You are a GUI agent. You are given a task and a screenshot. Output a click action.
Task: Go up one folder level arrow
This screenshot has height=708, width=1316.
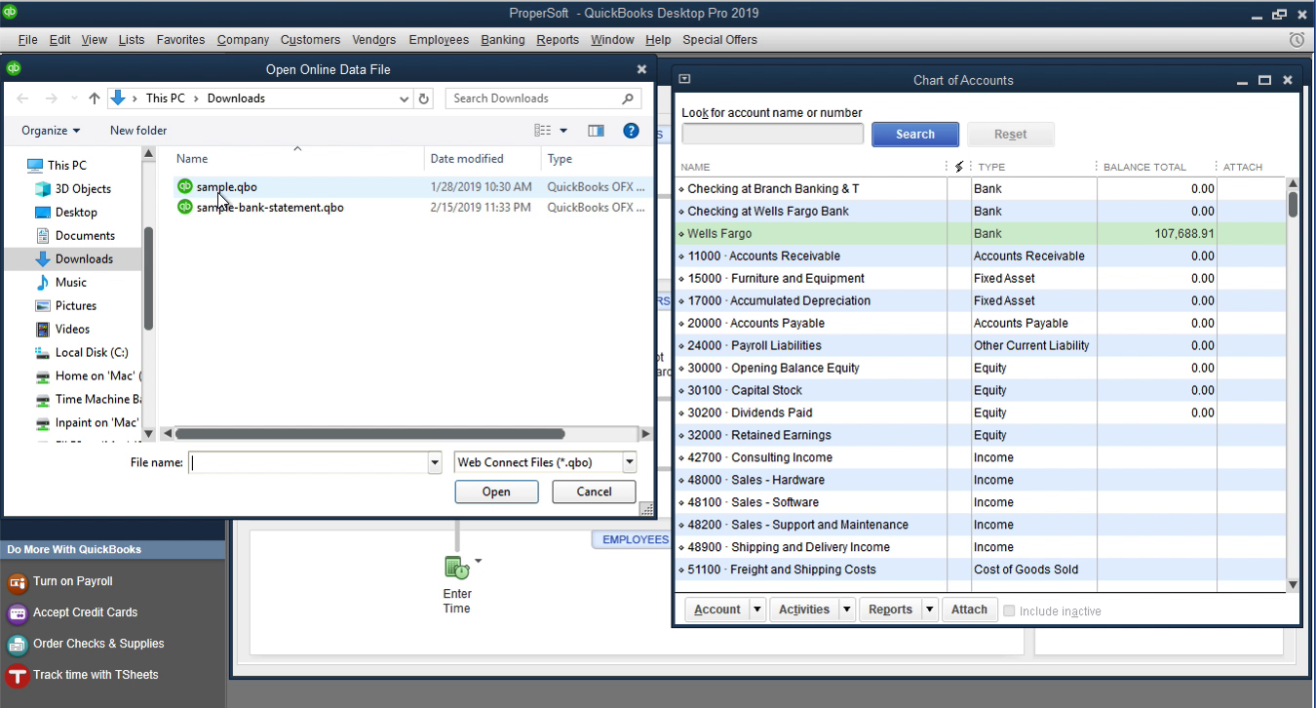pos(94,98)
